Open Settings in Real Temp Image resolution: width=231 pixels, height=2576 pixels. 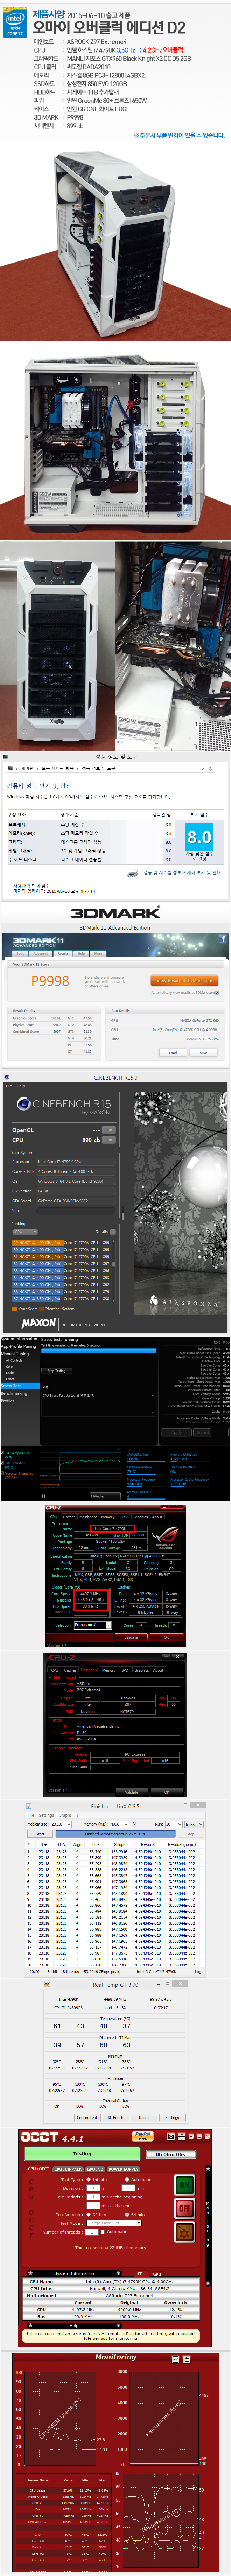[x=172, y=2118]
